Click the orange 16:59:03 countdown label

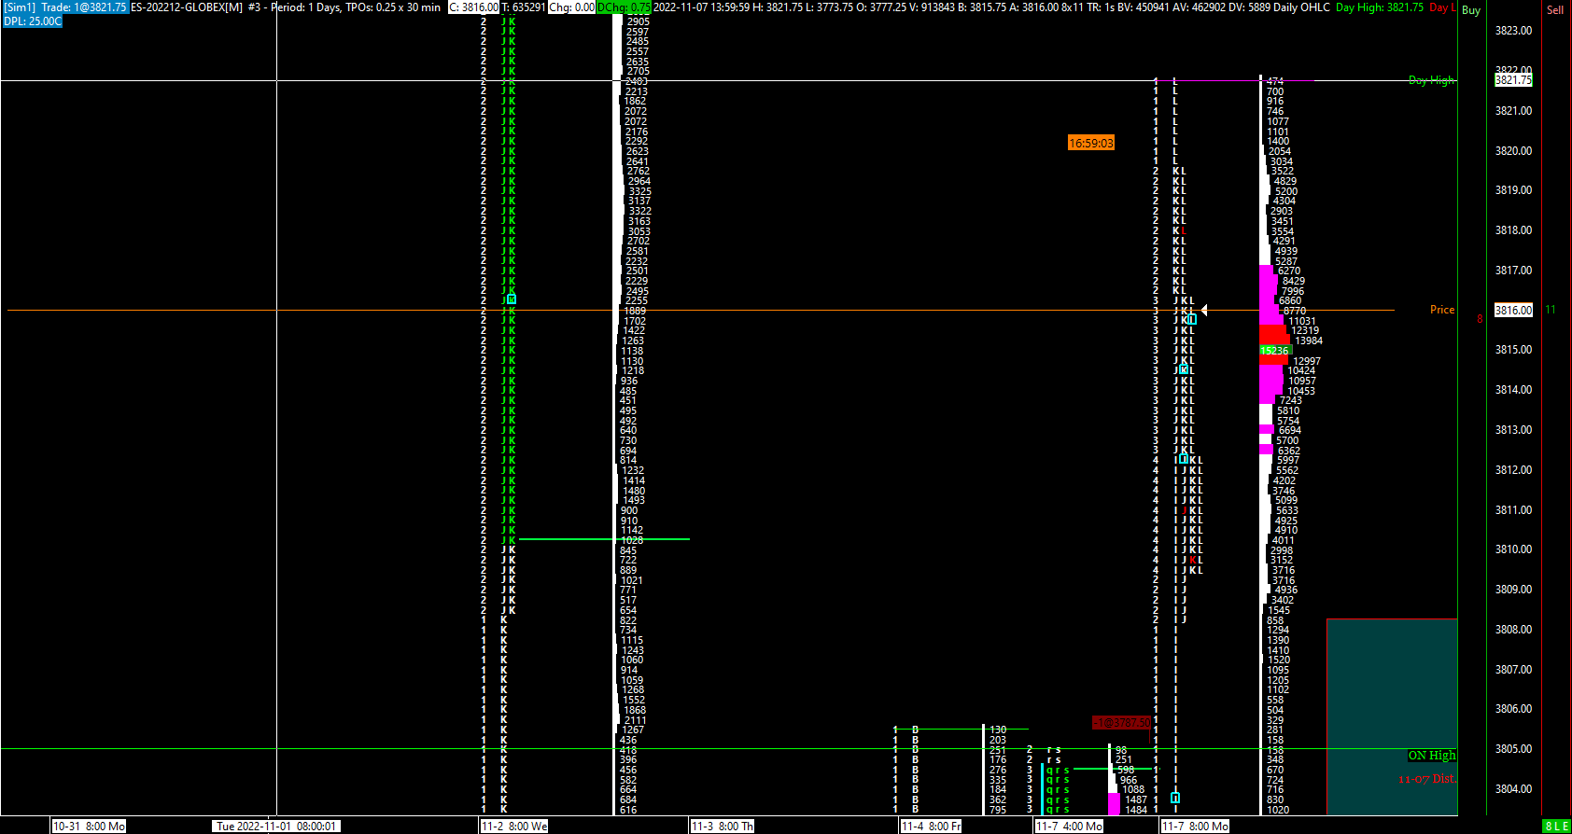pos(1091,143)
